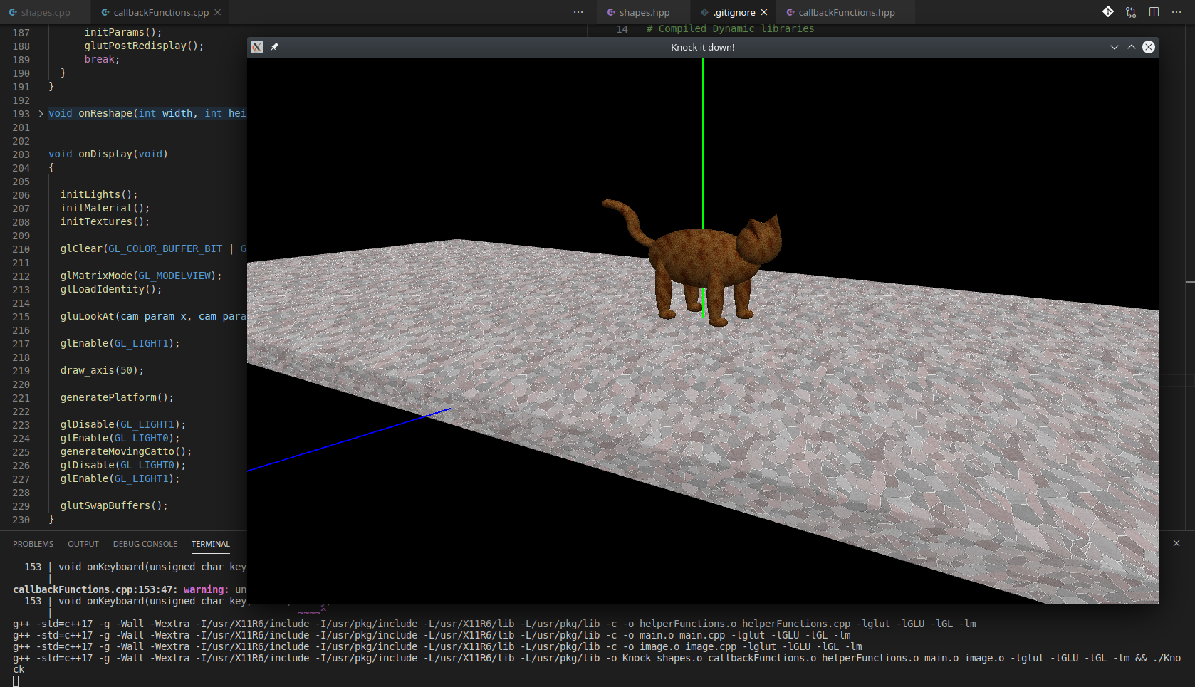Screen dimensions: 1195x687
Task: Click the source control diamond icon
Action: pos(1108,11)
